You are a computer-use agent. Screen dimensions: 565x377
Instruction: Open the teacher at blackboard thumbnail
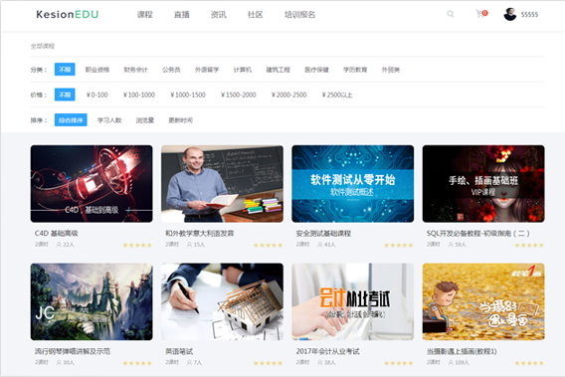pos(222,183)
